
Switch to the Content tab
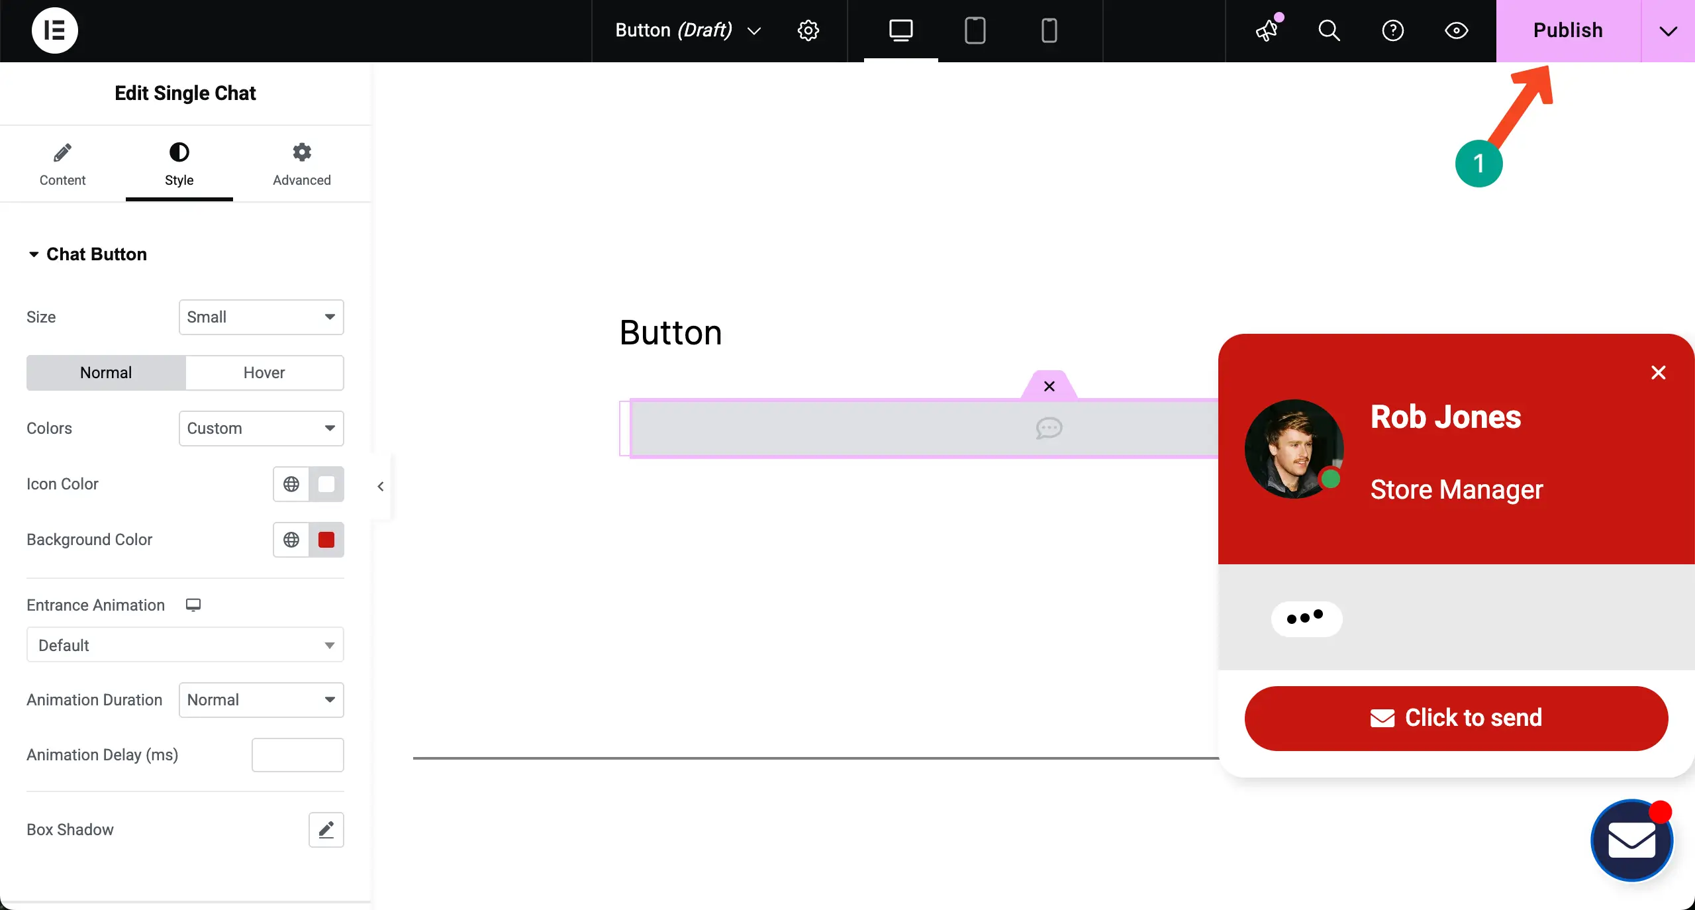pos(62,164)
